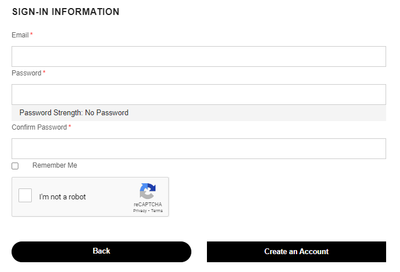Click the reCAPTCHA brand text
Screen dimensions: 400x272
click(148, 205)
